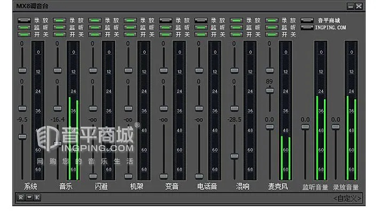The image size is (379, 212).
Task: Click the 电话音 main fader handle at bottom
Action: [199, 176]
